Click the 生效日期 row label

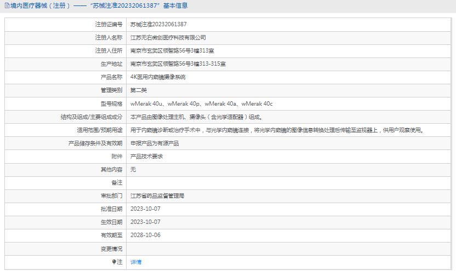coord(111,222)
